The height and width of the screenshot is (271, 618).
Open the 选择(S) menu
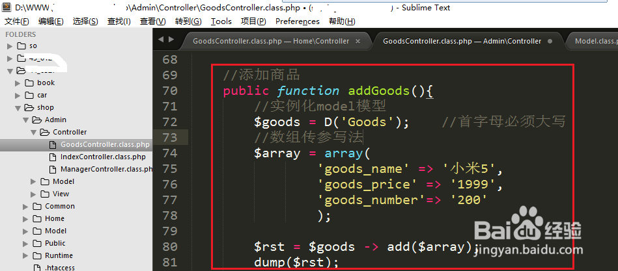(x=85, y=21)
